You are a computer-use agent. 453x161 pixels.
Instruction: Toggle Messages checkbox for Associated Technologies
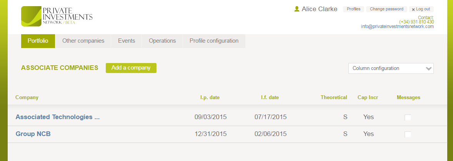point(408,117)
